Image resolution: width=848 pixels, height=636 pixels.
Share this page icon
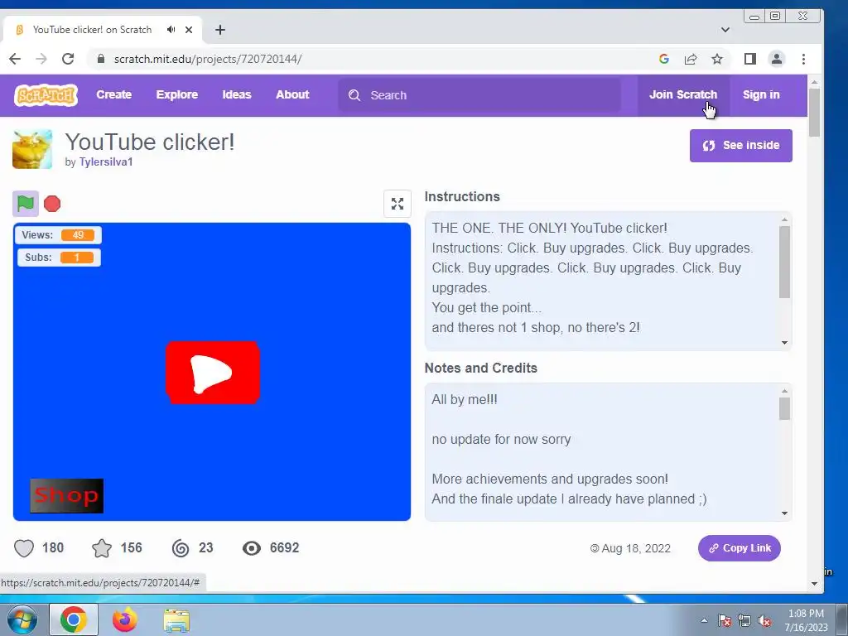[x=691, y=59]
